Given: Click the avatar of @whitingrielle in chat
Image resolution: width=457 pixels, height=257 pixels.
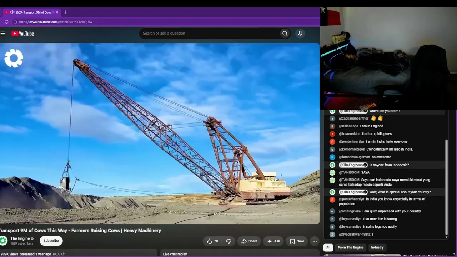Looking at the screenshot, I should [x=332, y=211].
